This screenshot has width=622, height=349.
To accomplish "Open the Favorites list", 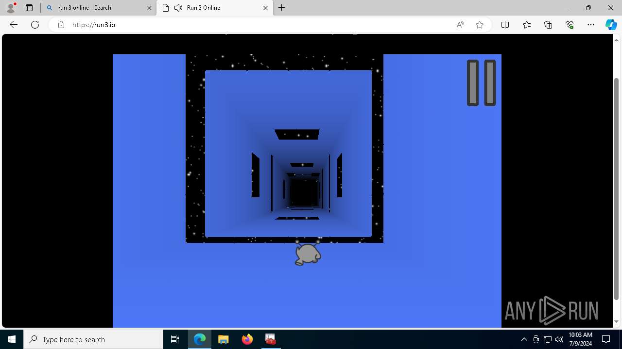I will click(x=527, y=25).
